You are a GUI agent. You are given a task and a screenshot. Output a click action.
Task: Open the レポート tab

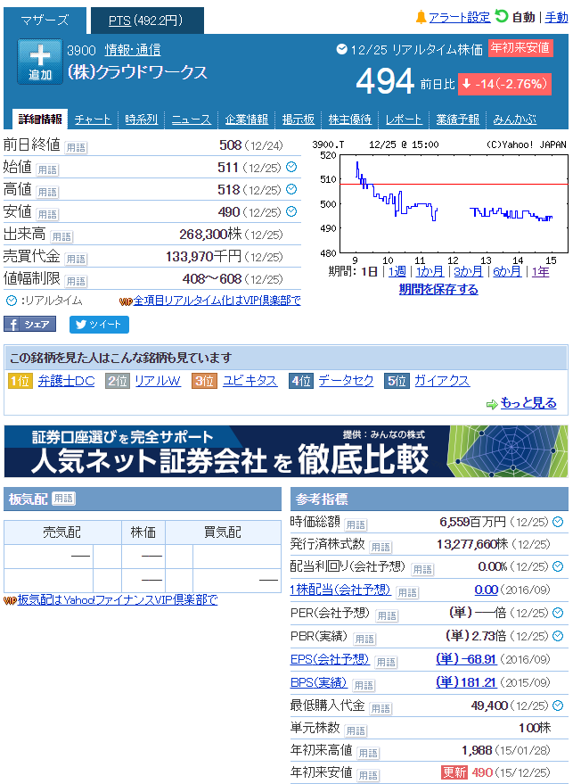[404, 120]
